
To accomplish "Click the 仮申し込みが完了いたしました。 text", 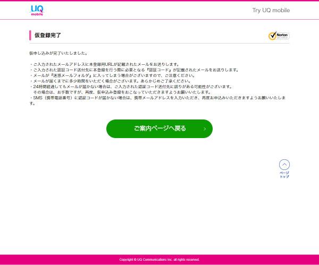I will [58, 53].
